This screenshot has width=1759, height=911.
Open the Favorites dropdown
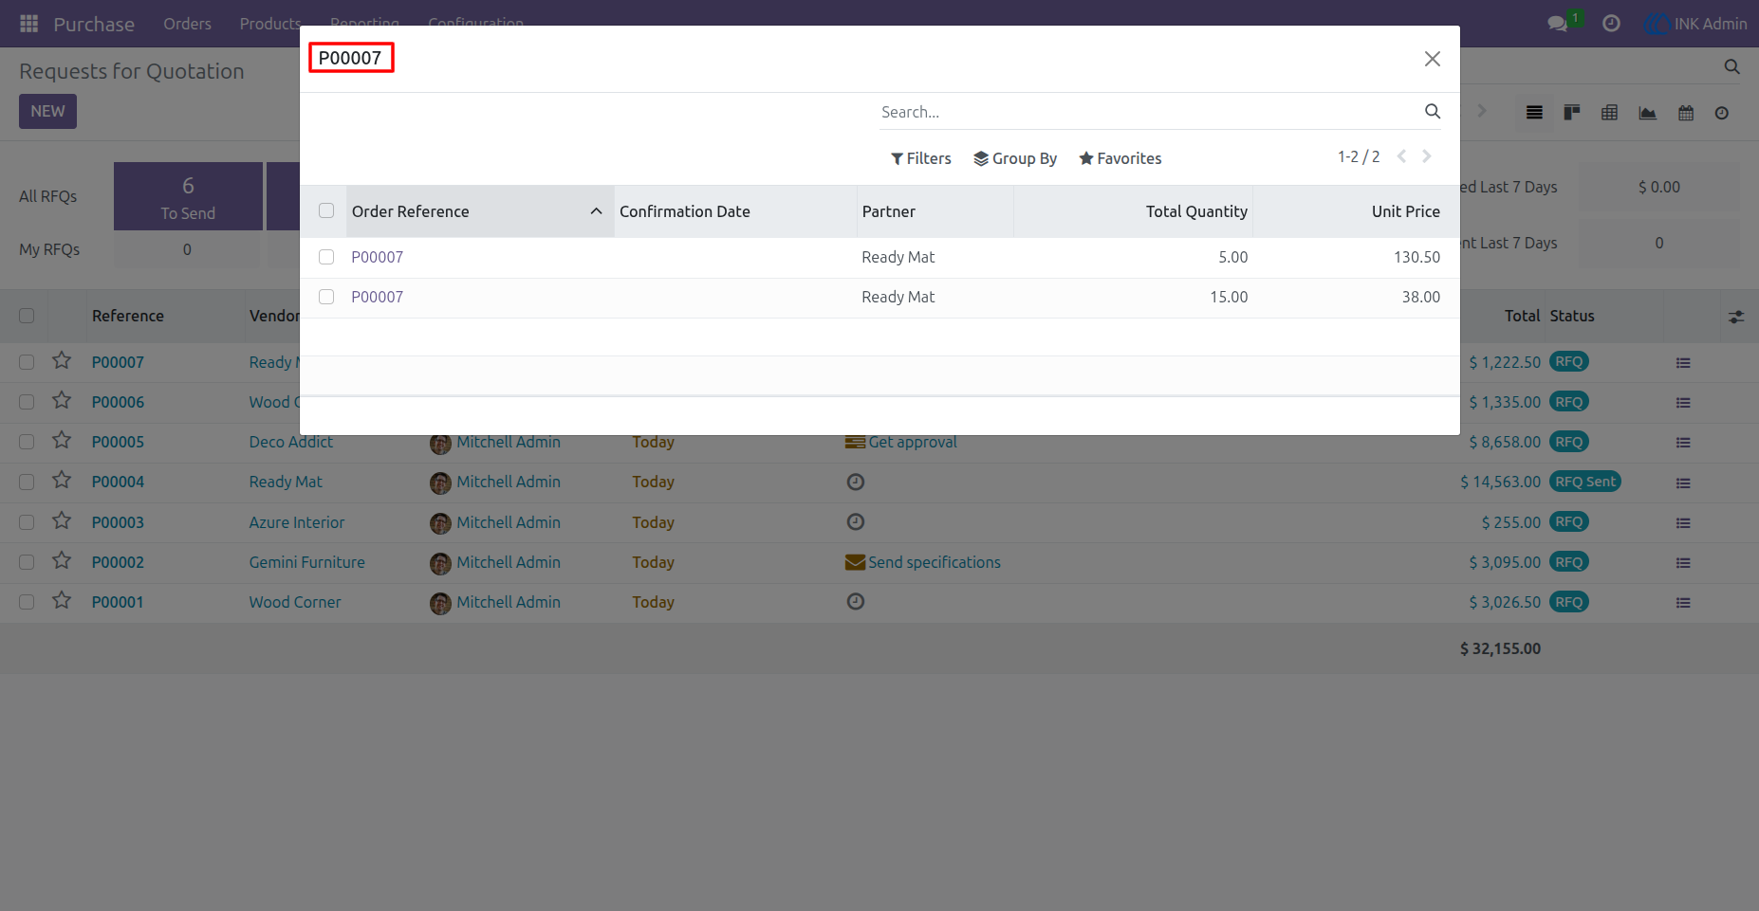(x=1120, y=158)
